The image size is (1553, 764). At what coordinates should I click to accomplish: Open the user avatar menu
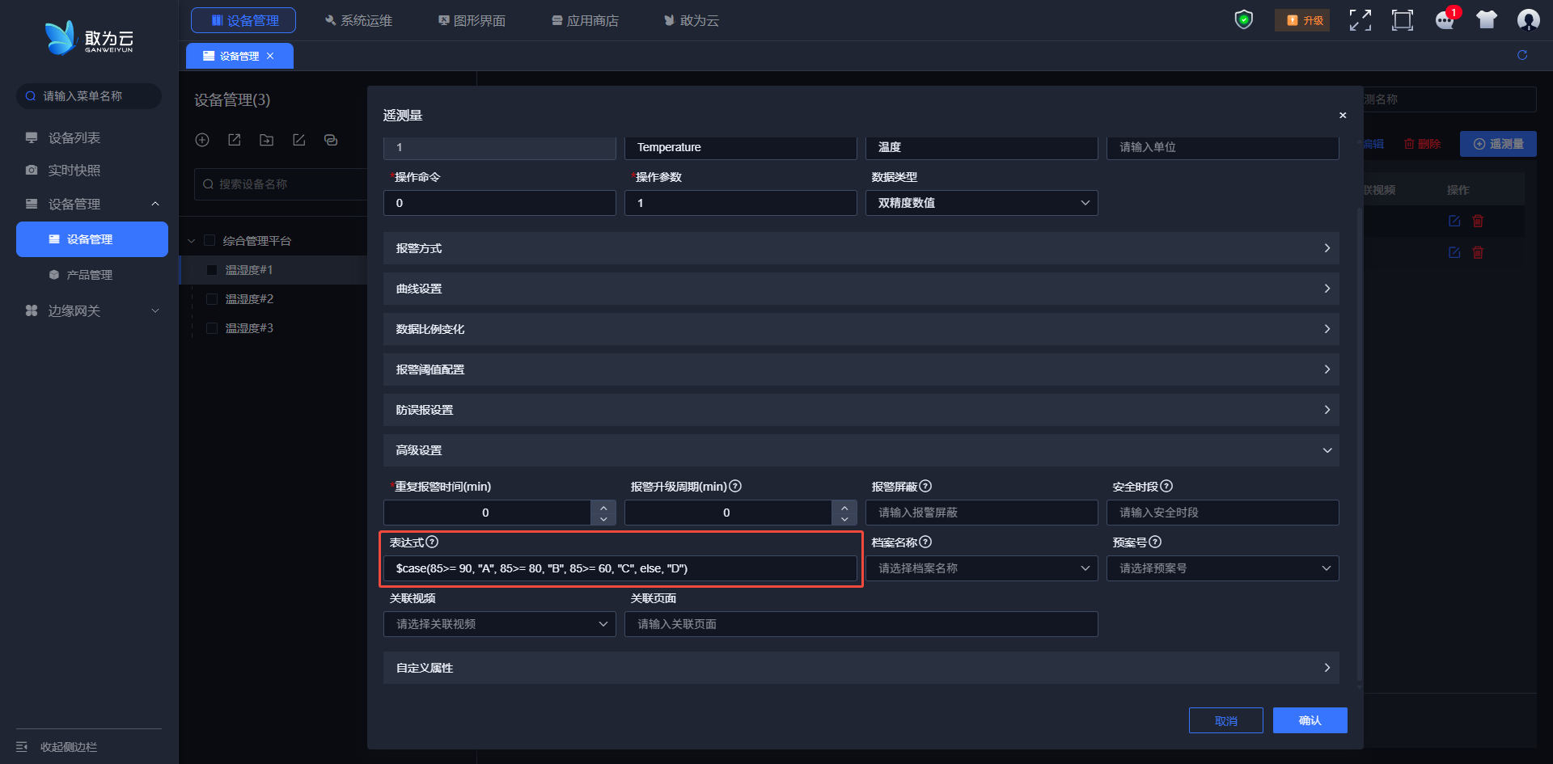coord(1528,20)
